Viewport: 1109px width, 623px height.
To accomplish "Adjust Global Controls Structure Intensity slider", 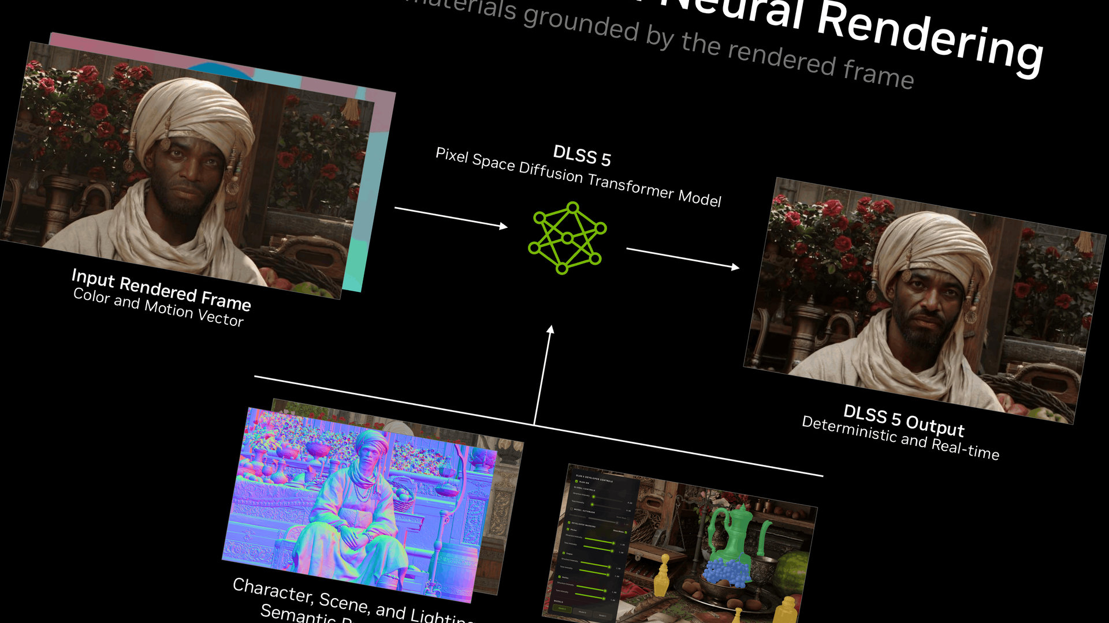I will tap(608, 499).
